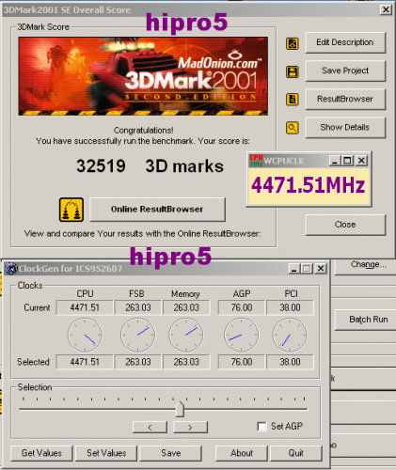This screenshot has width=396, height=470.
Task: Click the Current FSB 263.03 field
Action: coord(138,307)
